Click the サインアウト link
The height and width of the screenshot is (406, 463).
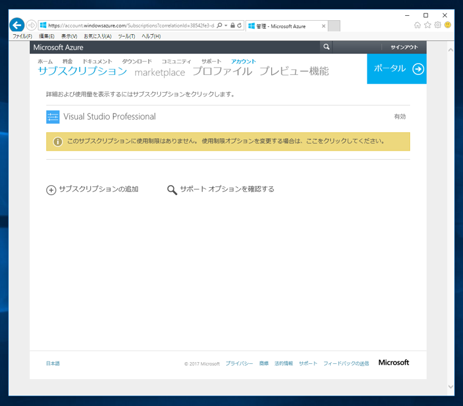(405, 48)
